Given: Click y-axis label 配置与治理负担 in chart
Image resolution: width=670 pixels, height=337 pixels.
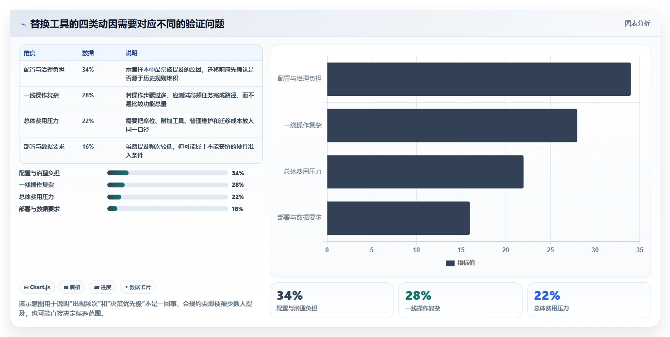Looking at the screenshot, I should click(299, 78).
